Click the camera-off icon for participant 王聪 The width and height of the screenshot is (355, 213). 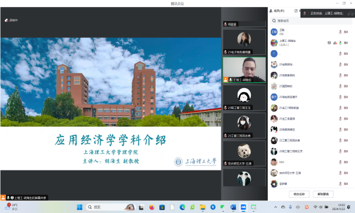pyautogui.click(x=346, y=32)
